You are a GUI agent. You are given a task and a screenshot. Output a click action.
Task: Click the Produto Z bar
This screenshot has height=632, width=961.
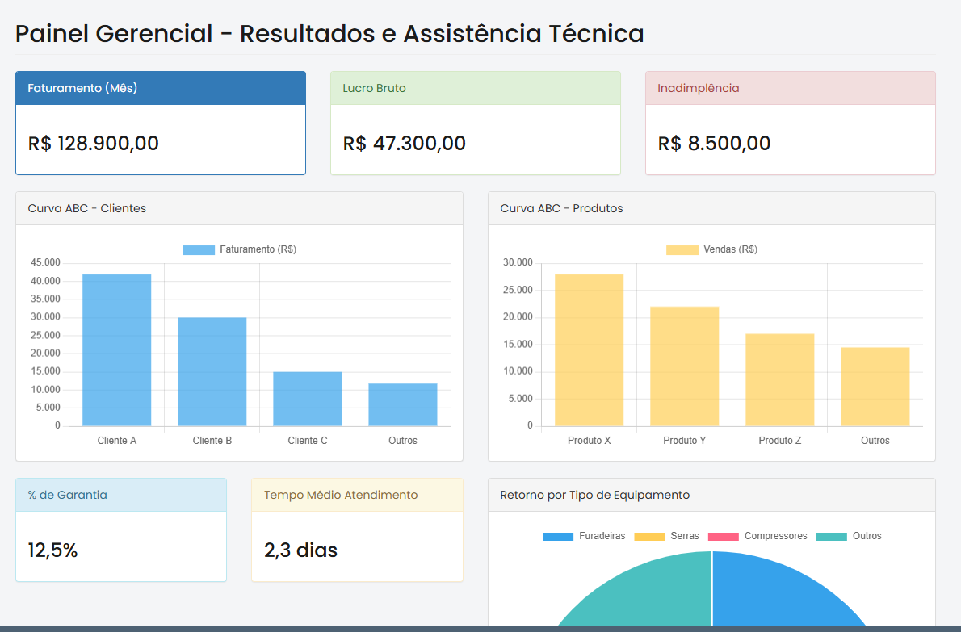click(779, 379)
